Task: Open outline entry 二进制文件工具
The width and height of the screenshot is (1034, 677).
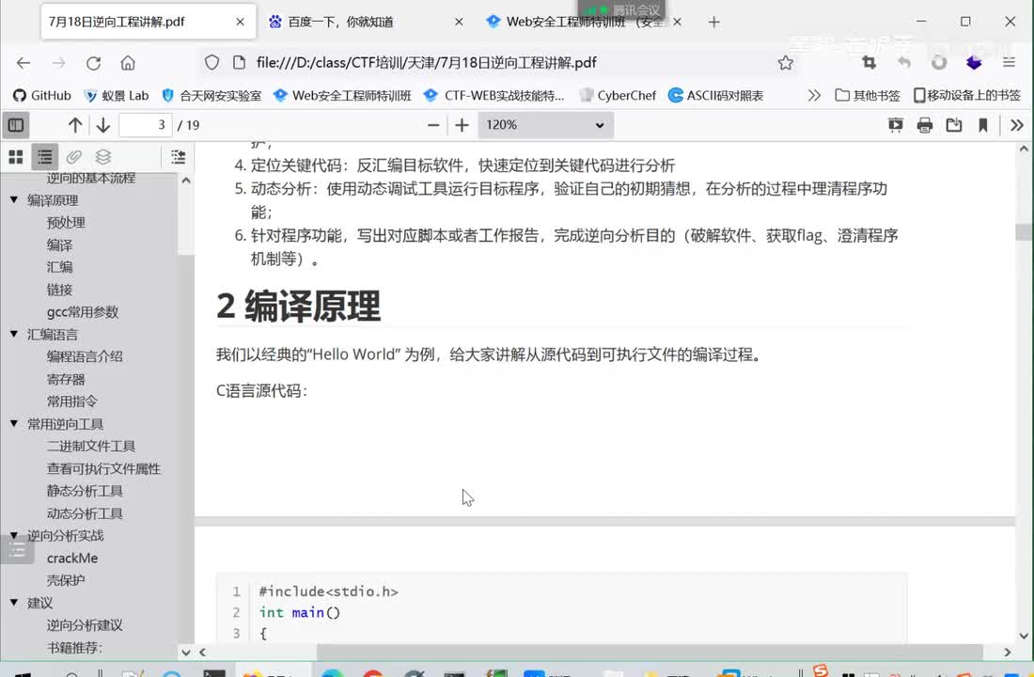Action: click(x=91, y=446)
